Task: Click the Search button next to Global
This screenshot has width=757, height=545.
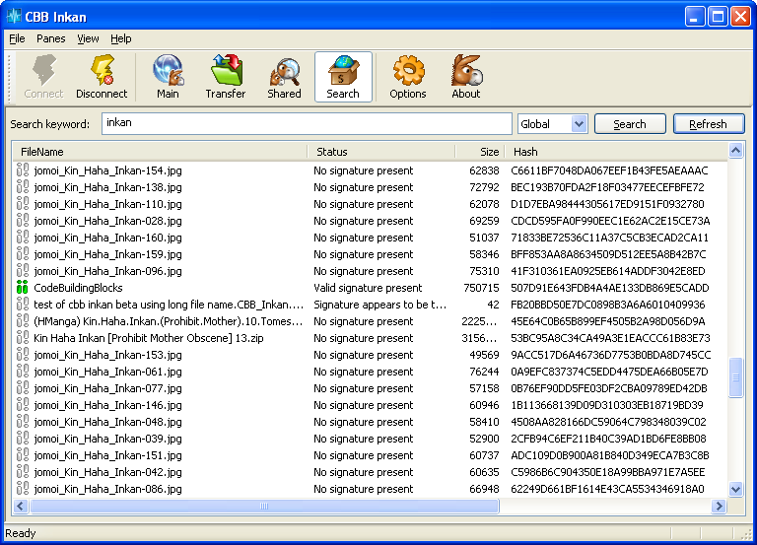Action: (630, 124)
